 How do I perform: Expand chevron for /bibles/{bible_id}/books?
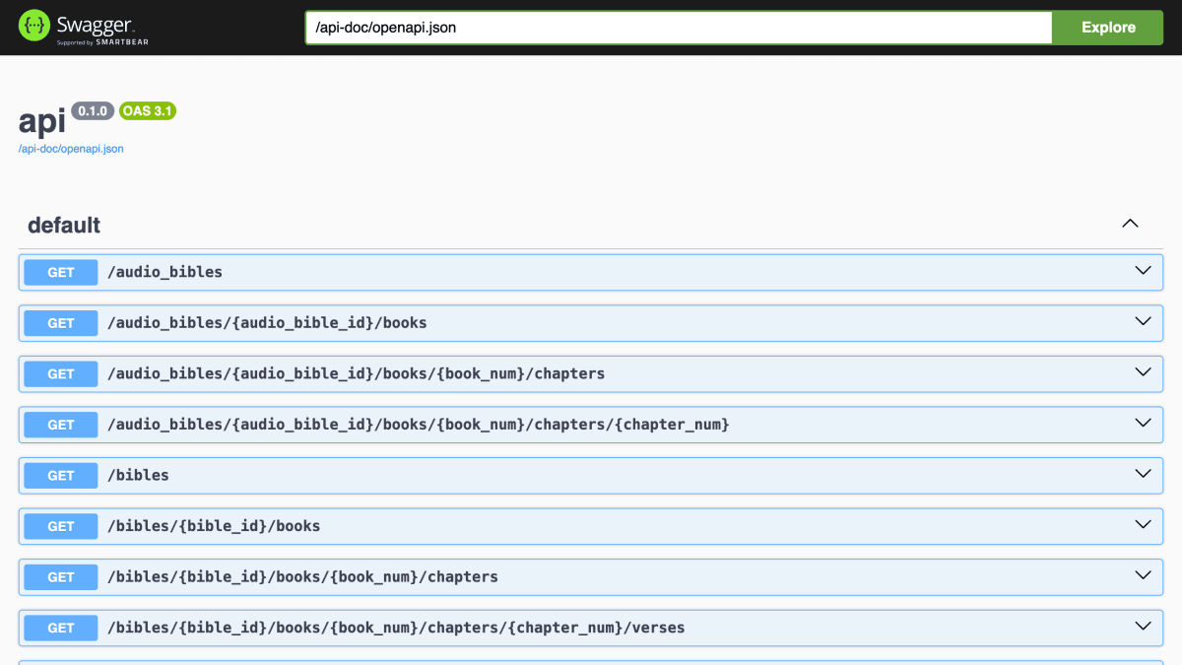[x=1143, y=524]
